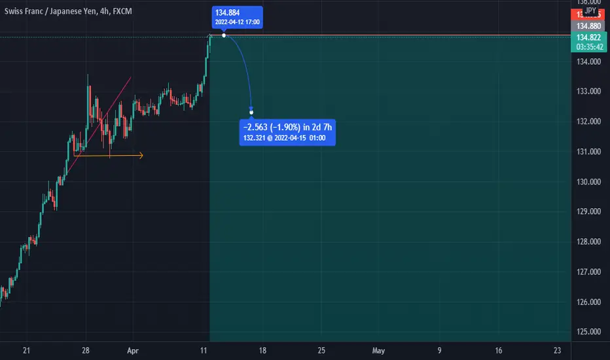Click the 03:35:42 countdown timer

pyautogui.click(x=588, y=47)
